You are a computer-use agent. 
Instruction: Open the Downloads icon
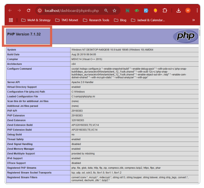pyautogui.click(x=179, y=11)
